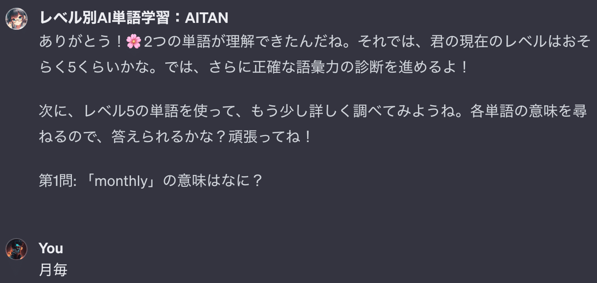Click the AITAN bot avatar image
597x283 pixels.
tap(16, 18)
